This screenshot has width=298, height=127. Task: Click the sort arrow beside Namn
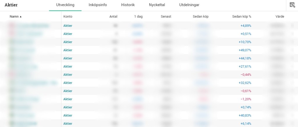click(x=21, y=17)
